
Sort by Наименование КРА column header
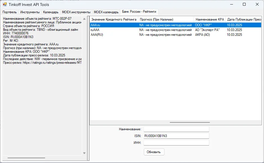point(210,19)
